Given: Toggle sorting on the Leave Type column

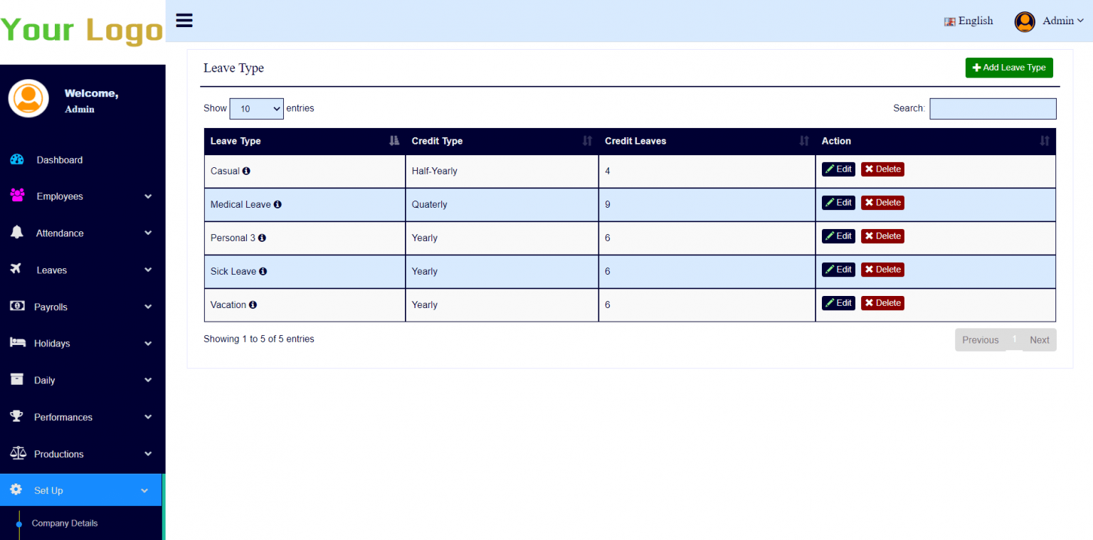Looking at the screenshot, I should [x=394, y=141].
